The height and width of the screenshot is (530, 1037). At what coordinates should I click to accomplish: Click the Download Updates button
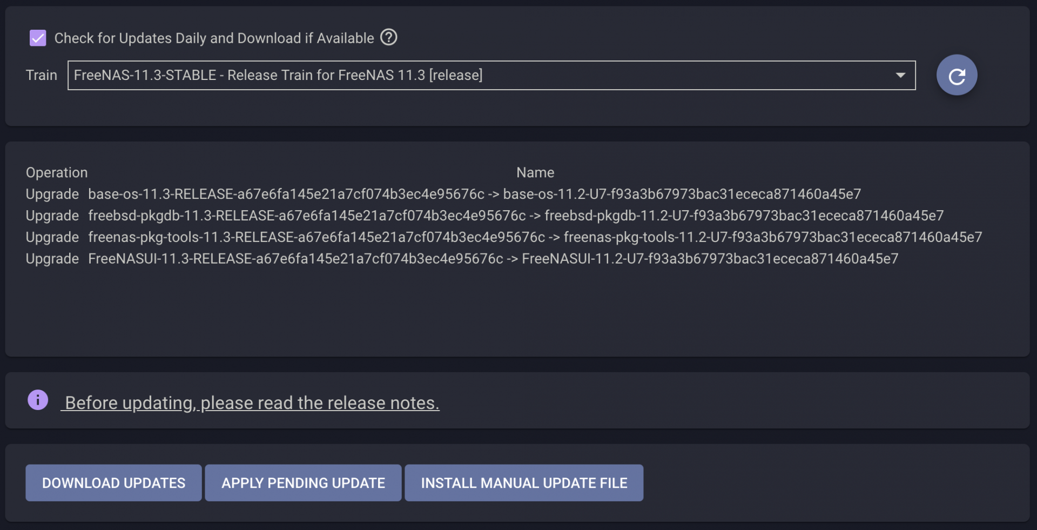pos(113,483)
